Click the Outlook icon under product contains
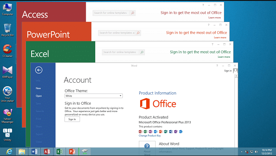Screen dimensions: 276x156 coord(156,131)
